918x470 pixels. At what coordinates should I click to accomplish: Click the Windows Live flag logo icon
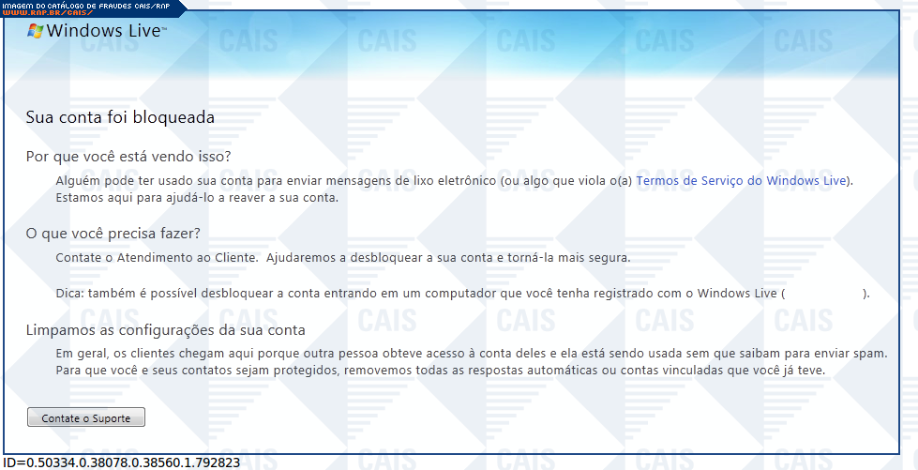coord(36,31)
